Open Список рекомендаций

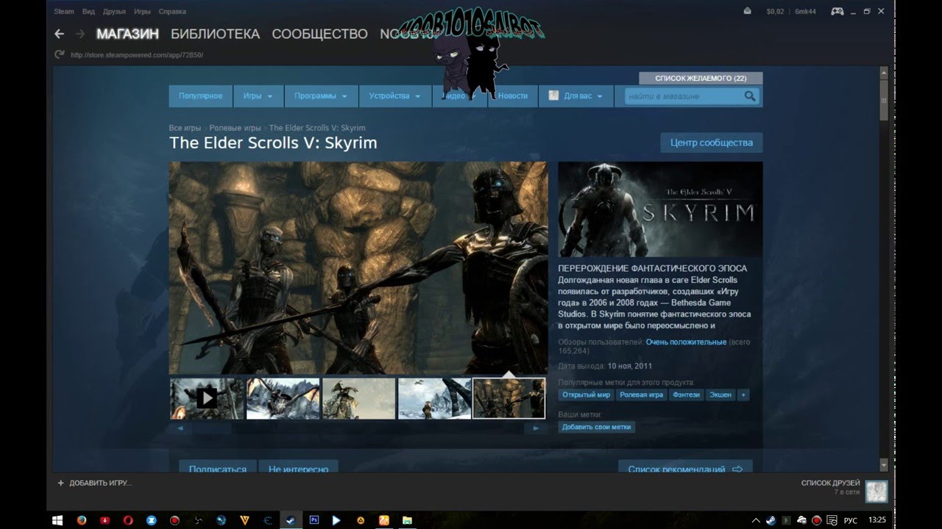pos(685,468)
